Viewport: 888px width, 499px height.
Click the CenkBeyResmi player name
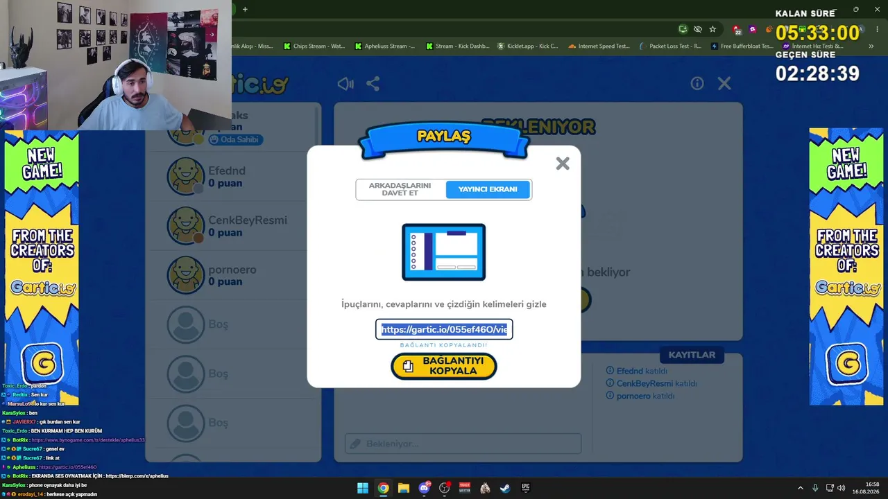click(248, 220)
